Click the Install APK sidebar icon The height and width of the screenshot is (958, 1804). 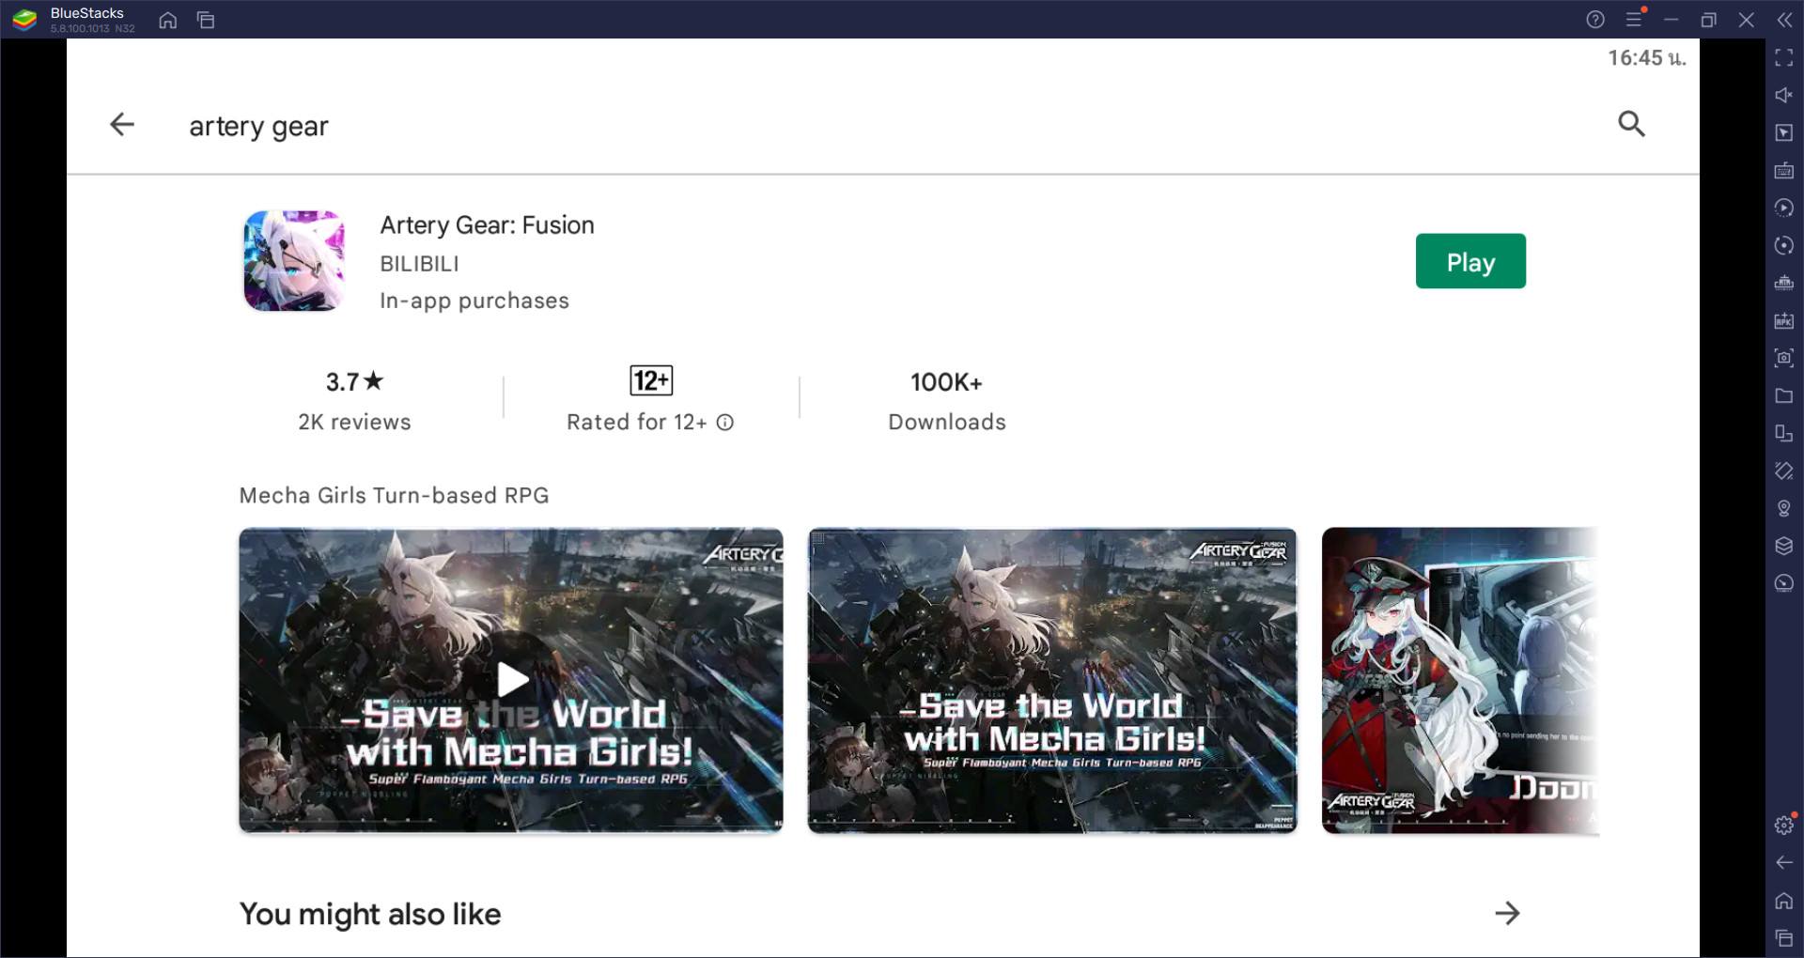pos(1784,320)
